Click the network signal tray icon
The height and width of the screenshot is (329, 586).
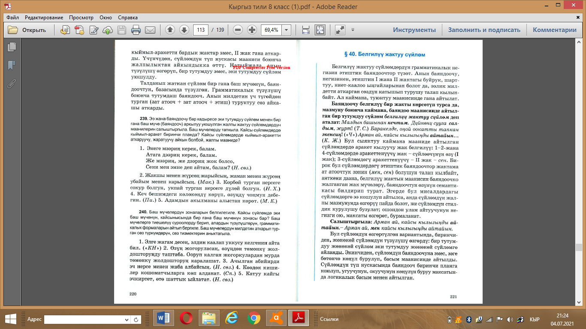pyautogui.click(x=489, y=319)
